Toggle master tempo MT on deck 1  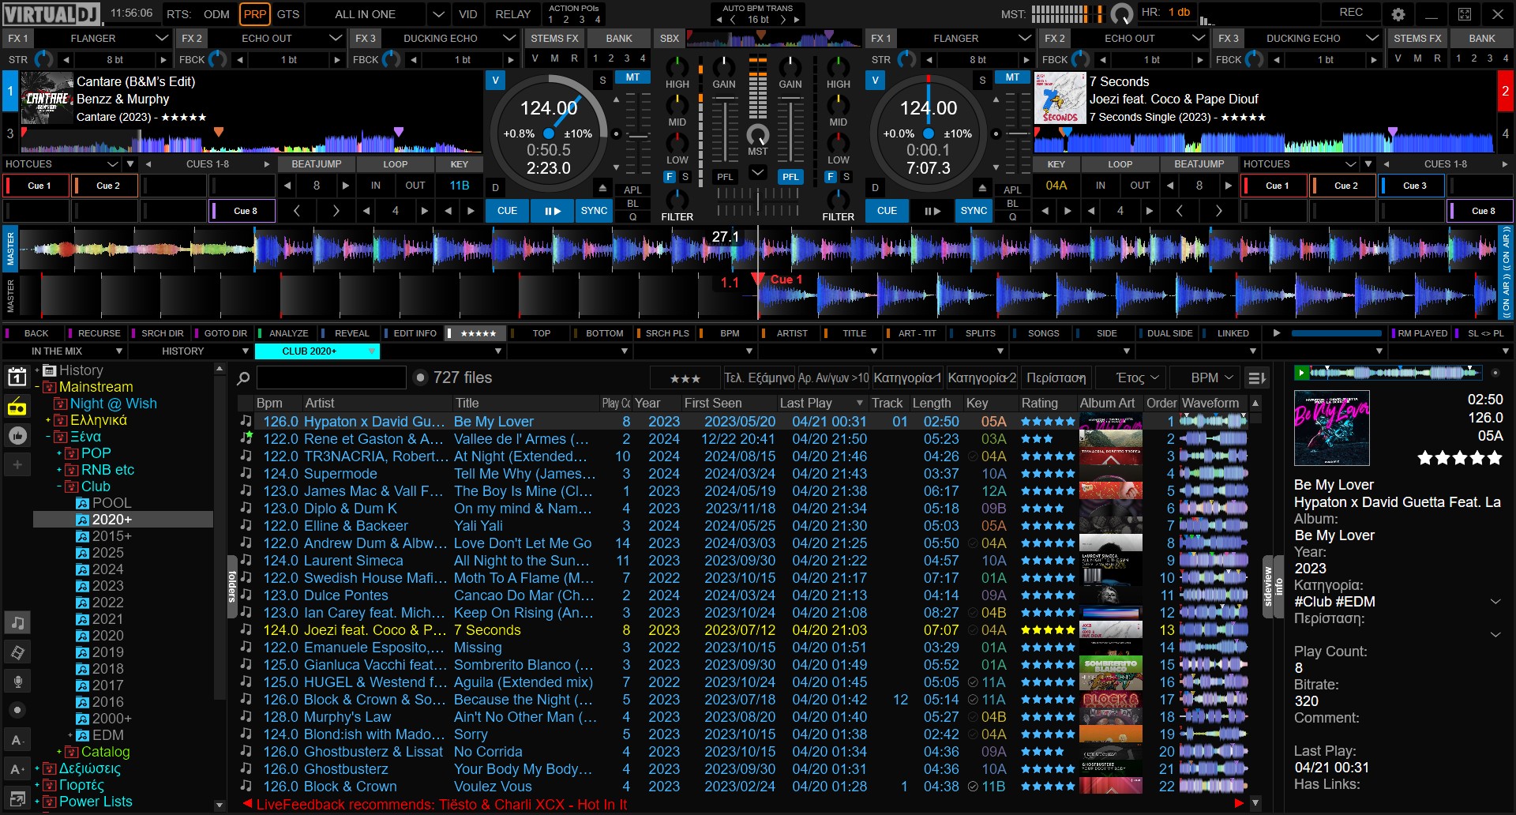[632, 77]
